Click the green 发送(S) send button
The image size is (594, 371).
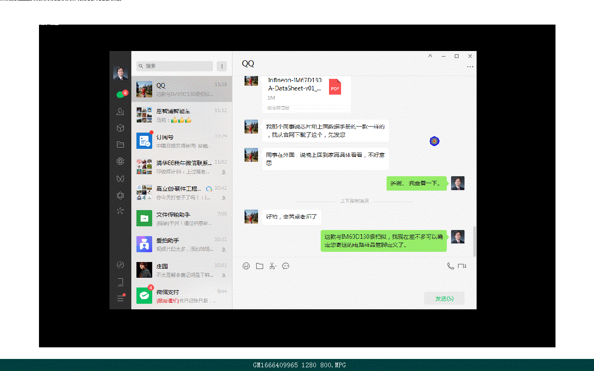click(x=444, y=299)
